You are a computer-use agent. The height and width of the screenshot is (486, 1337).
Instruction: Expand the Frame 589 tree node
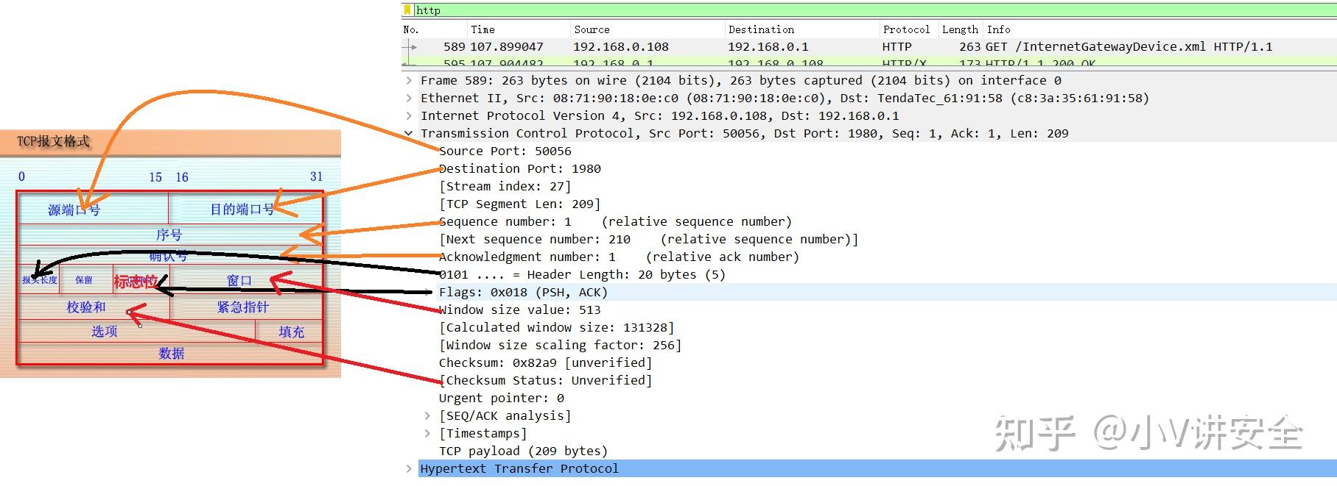pyautogui.click(x=409, y=80)
